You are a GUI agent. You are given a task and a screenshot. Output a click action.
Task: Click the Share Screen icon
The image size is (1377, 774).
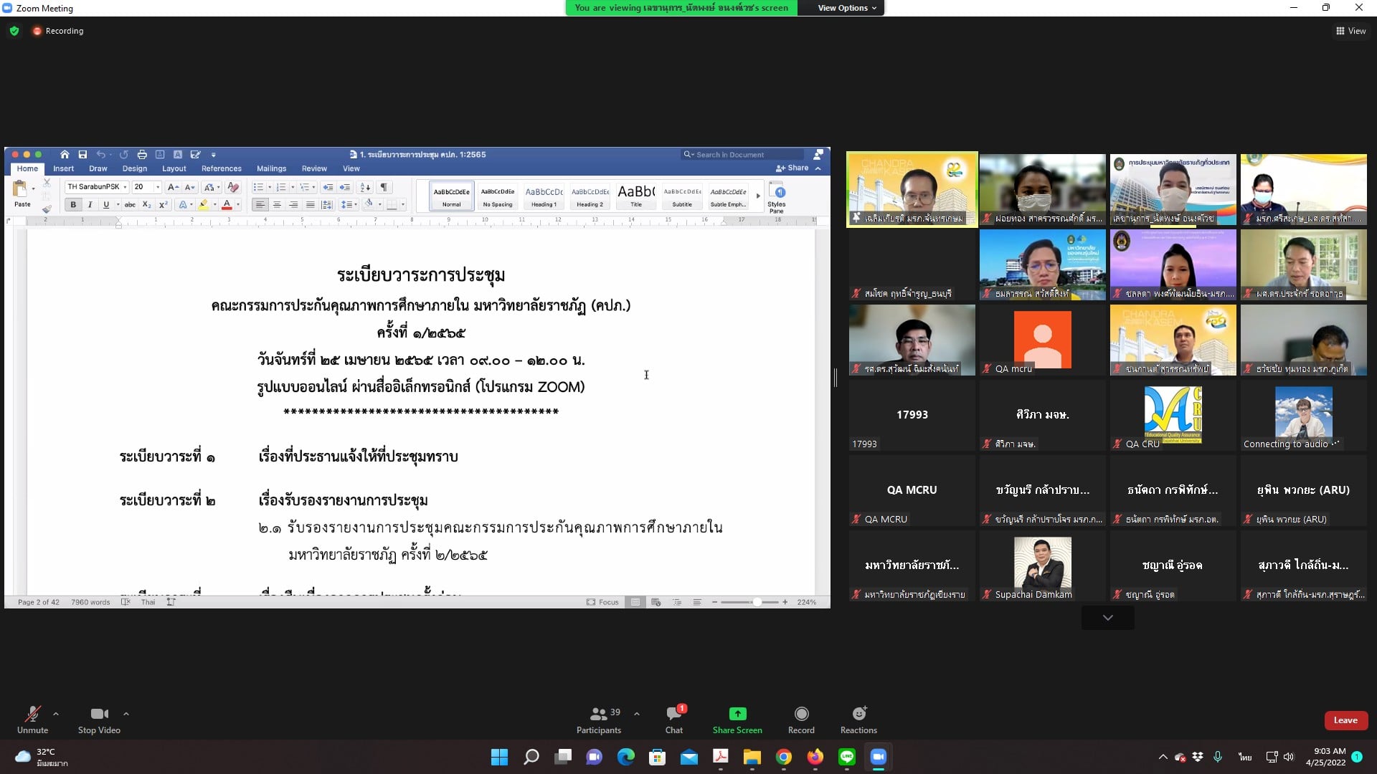pyautogui.click(x=737, y=714)
